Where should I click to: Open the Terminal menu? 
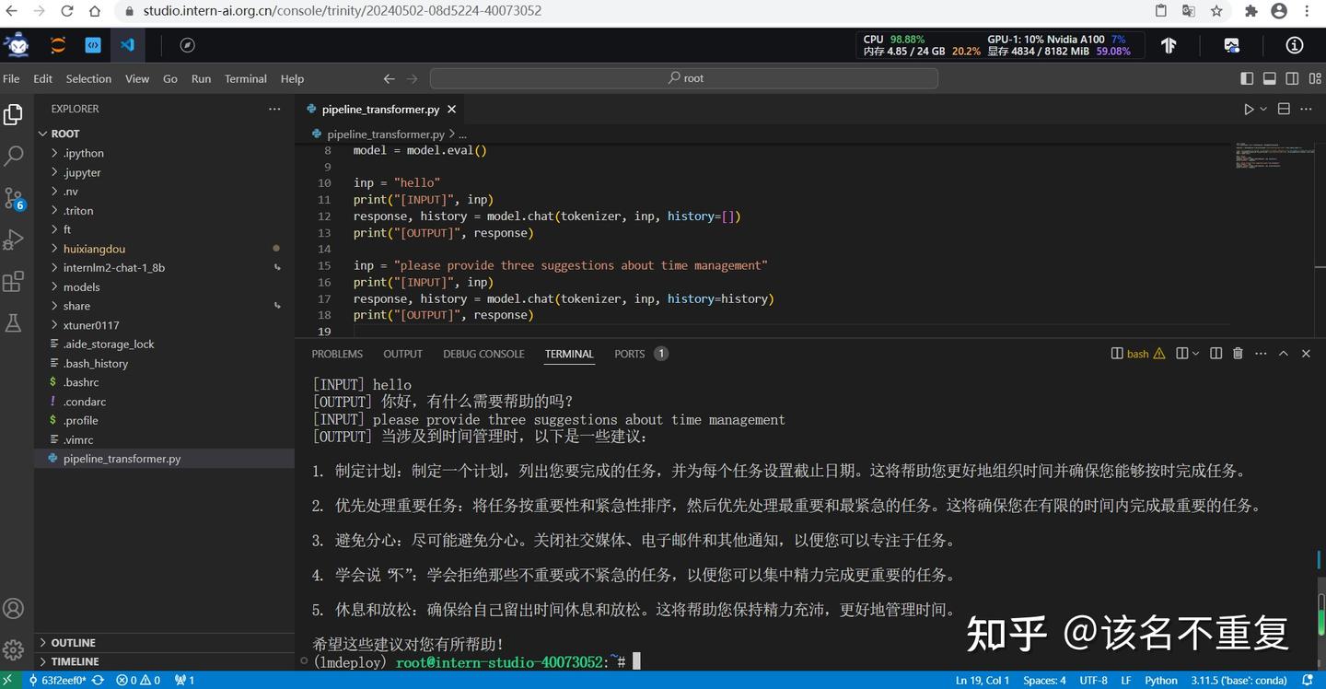(246, 79)
